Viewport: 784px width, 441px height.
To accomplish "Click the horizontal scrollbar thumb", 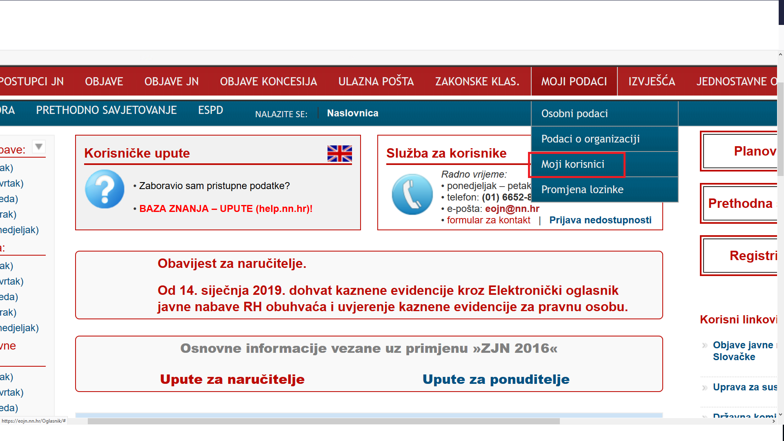I will [323, 421].
